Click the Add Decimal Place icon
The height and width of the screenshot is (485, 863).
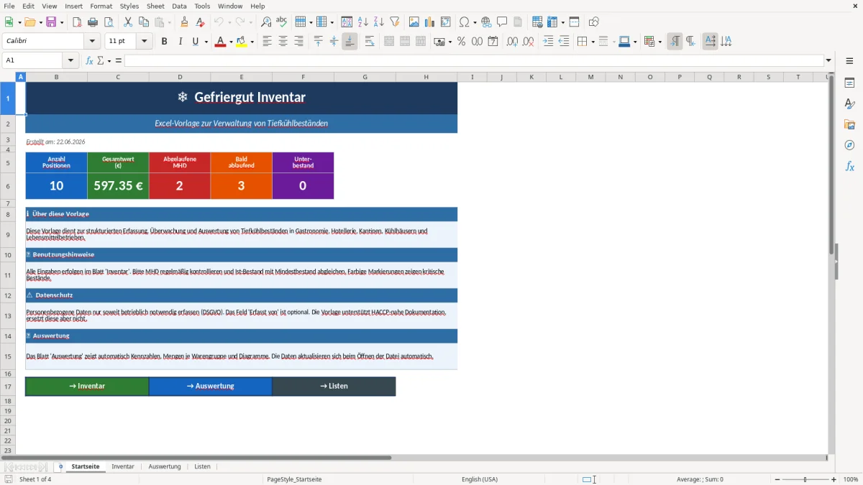tap(513, 42)
